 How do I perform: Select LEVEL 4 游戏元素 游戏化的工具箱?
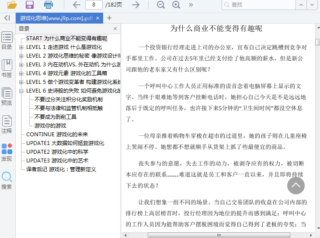click(x=66, y=73)
